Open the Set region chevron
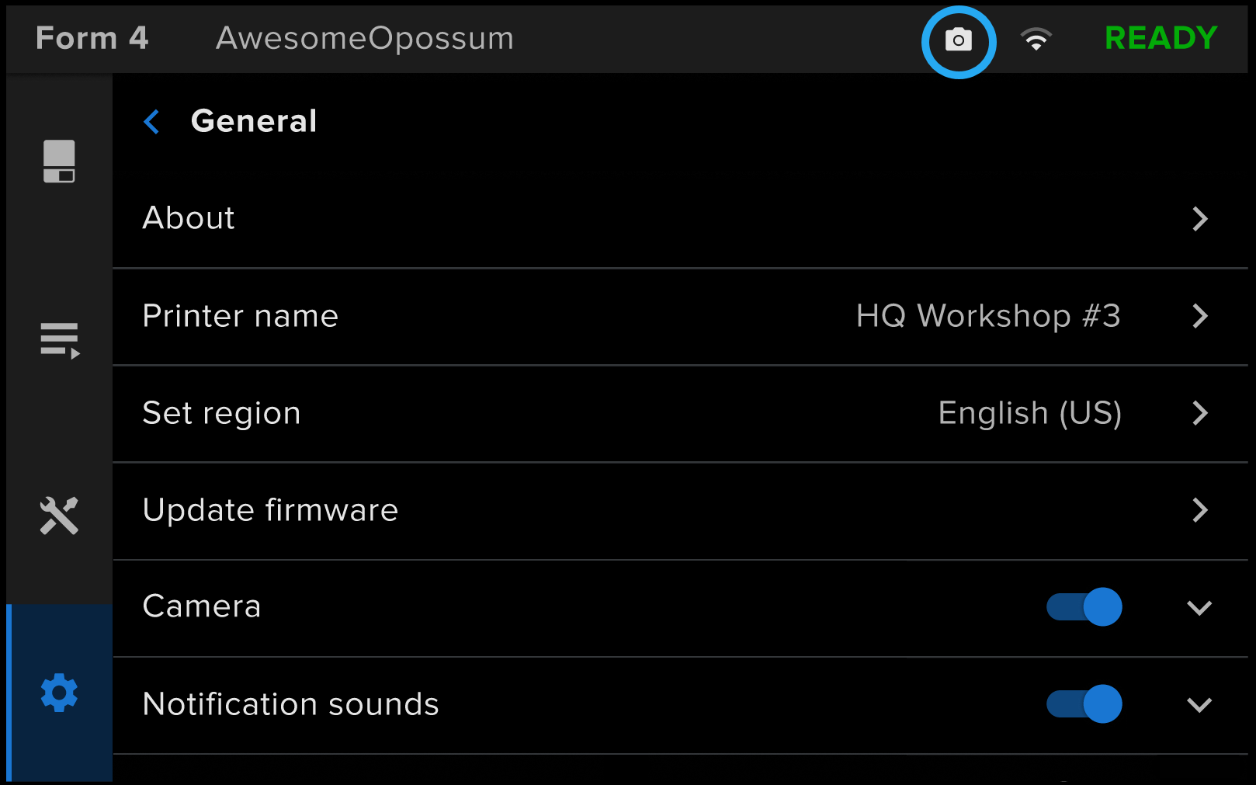1256x785 pixels. pyautogui.click(x=1199, y=413)
